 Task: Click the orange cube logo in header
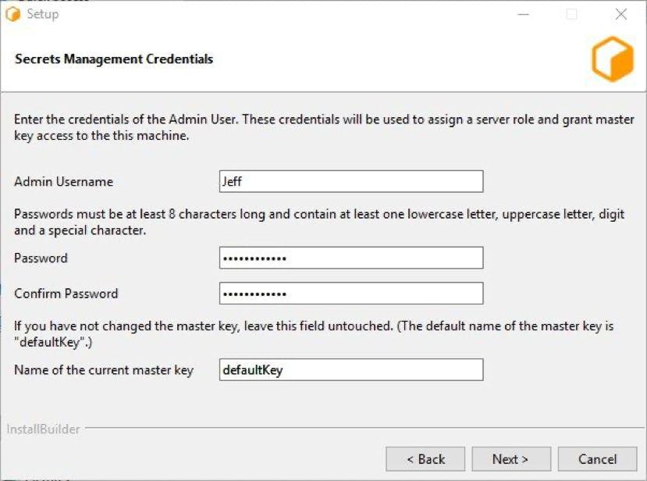coord(613,59)
